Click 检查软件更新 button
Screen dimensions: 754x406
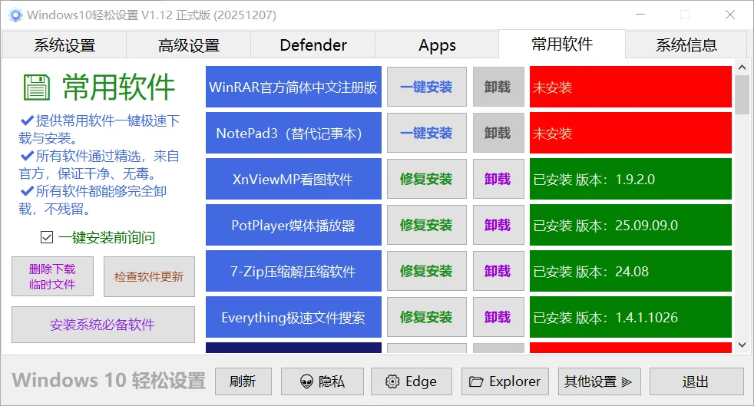(x=149, y=277)
